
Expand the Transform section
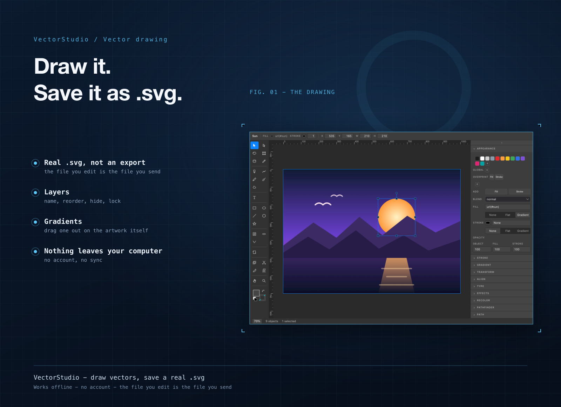[x=502, y=272]
